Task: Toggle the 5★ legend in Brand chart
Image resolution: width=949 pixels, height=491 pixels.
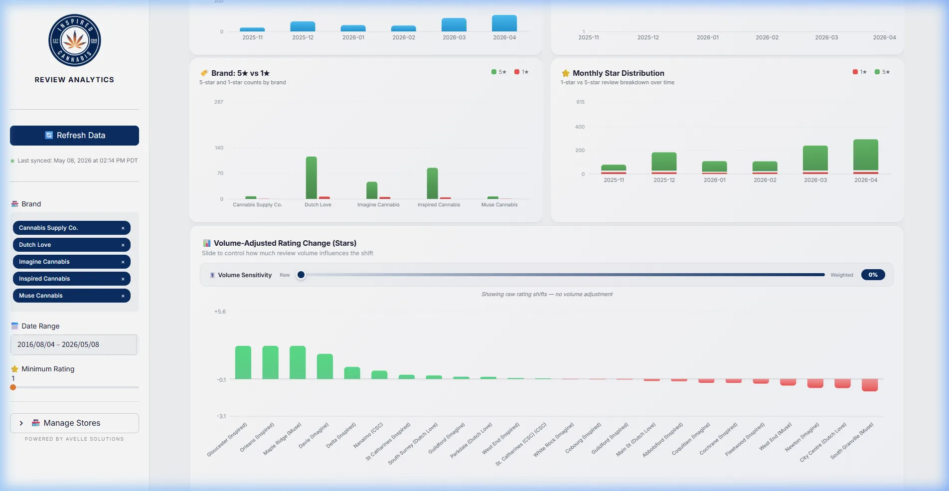Action: [x=499, y=72]
